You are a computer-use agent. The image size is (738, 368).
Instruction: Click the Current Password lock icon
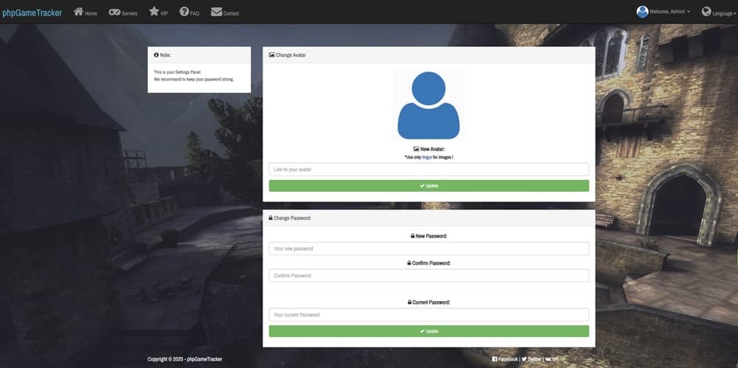(x=410, y=302)
